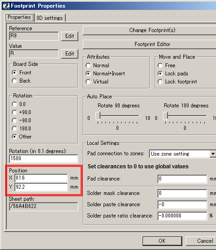
Task: Click the 'Sheet path:' label
Action: [x=22, y=199]
